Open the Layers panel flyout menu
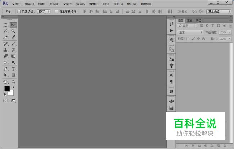The width and height of the screenshot is (234, 149). [x=230, y=20]
